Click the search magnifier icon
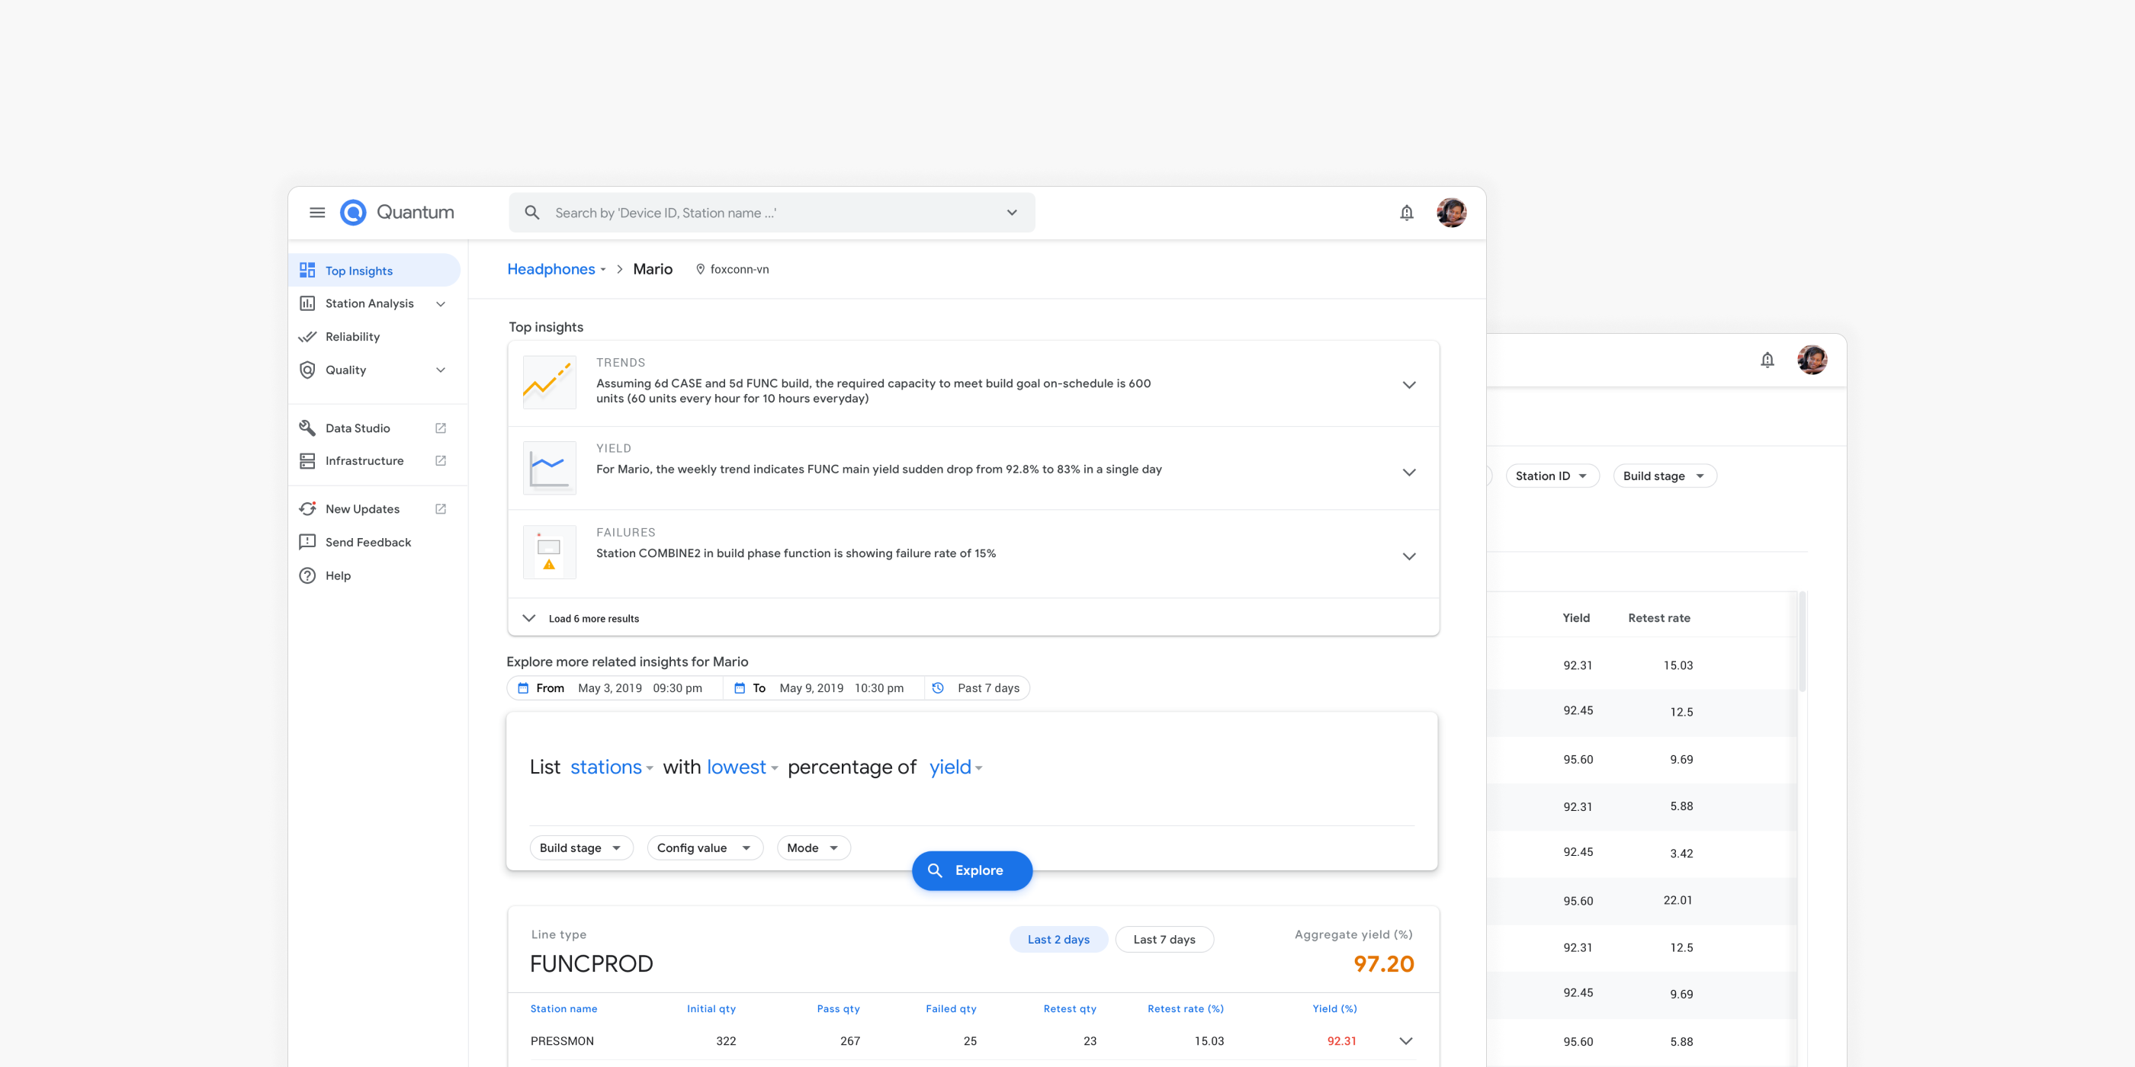Screen dimensions: 2135x1067 532,213
